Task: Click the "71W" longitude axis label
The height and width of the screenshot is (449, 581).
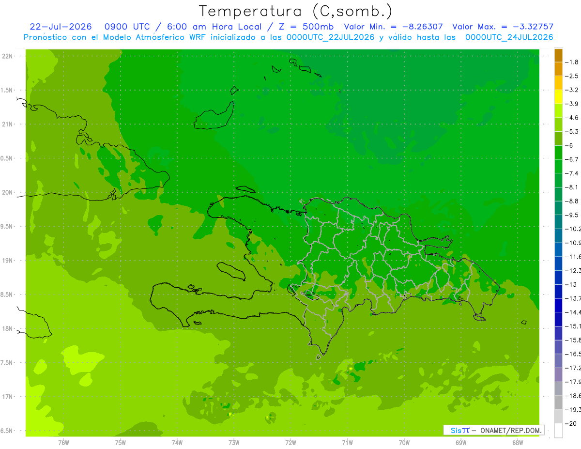Action: (x=347, y=443)
